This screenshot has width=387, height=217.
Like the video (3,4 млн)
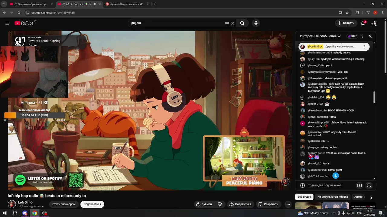tap(204, 204)
